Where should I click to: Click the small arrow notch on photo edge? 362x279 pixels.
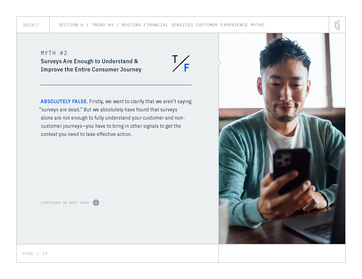(x=220, y=63)
